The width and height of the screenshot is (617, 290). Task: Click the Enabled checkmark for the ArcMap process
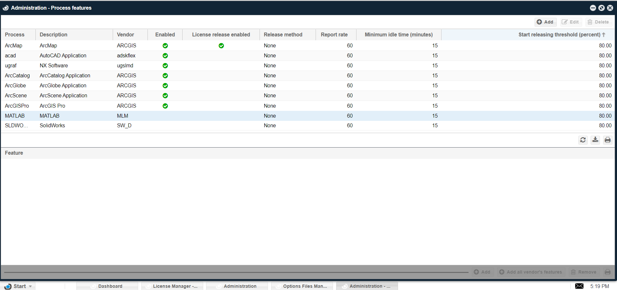tap(165, 46)
